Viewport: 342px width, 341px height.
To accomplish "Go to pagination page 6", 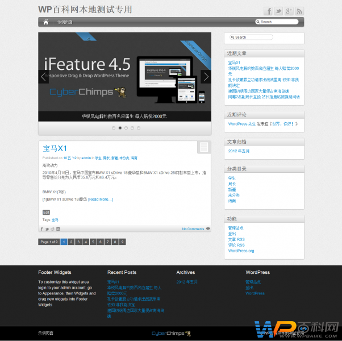I will [101, 242].
